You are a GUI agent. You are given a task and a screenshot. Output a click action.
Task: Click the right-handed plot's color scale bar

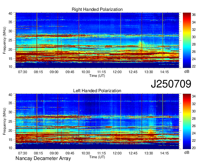(187, 40)
